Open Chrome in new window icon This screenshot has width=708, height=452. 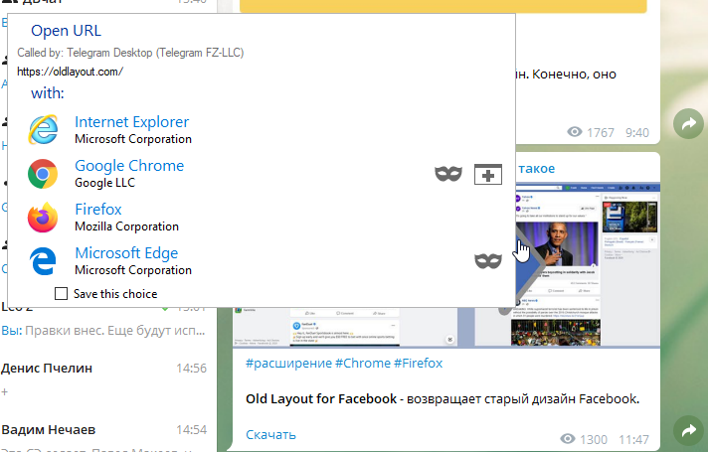(488, 174)
